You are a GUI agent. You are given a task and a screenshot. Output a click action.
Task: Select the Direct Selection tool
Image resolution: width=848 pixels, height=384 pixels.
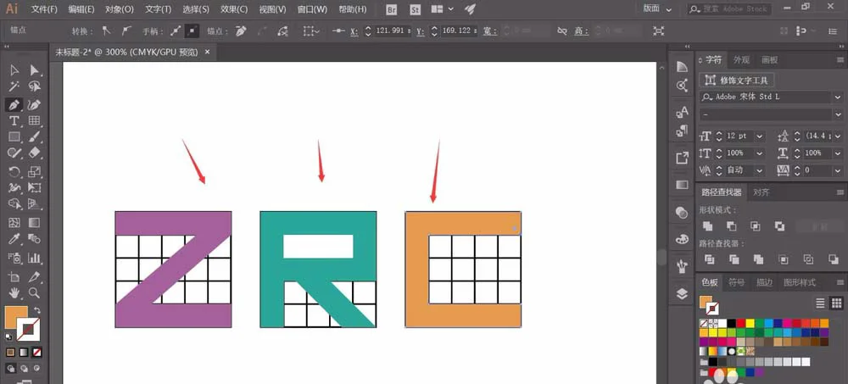tap(35, 70)
